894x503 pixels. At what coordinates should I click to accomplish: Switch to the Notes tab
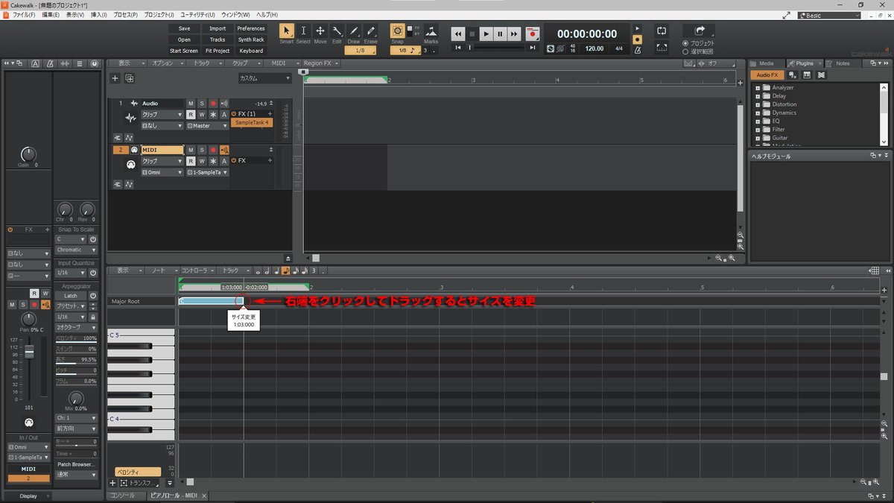842,63
